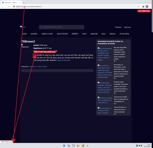Open the purple profile avatar
The image size is (153, 148).
(x=147, y=7)
